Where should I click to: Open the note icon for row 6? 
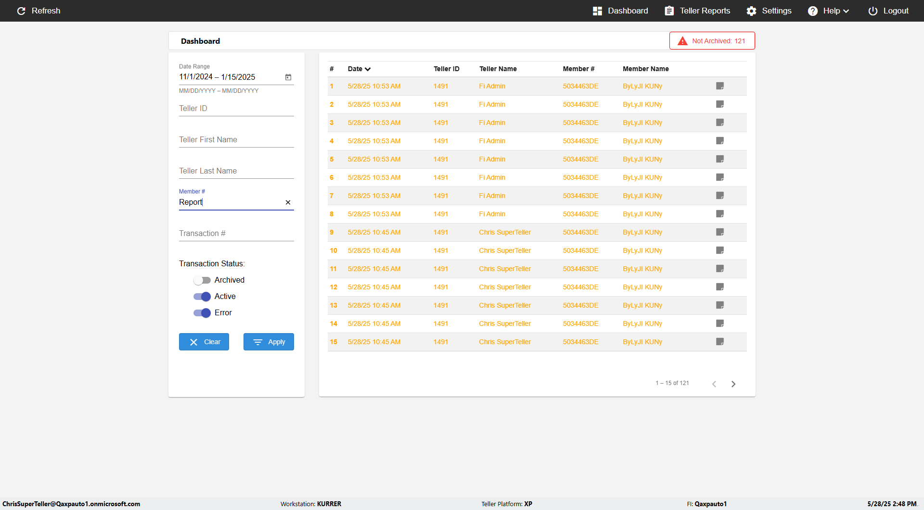click(720, 177)
